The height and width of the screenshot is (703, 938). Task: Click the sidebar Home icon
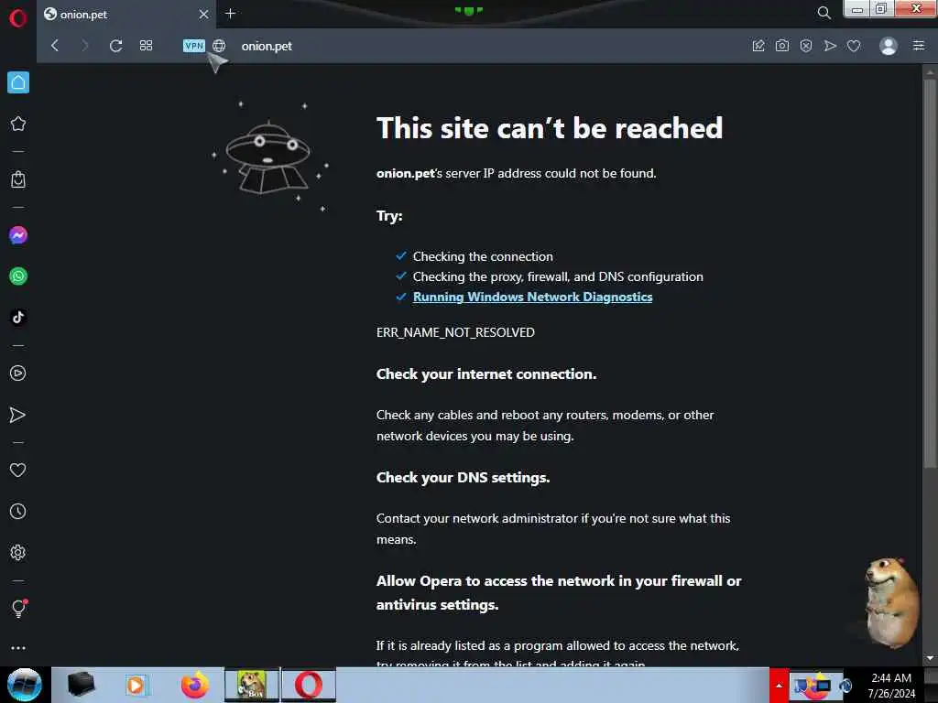[18, 82]
